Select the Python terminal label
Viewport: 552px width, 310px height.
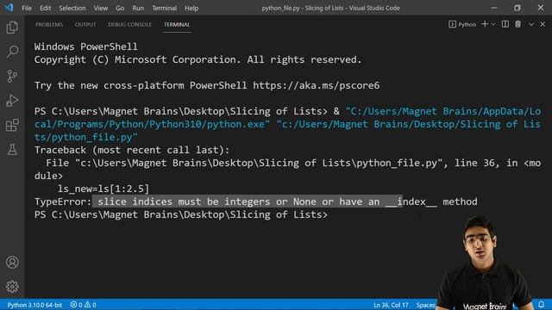pyautogui.click(x=462, y=24)
